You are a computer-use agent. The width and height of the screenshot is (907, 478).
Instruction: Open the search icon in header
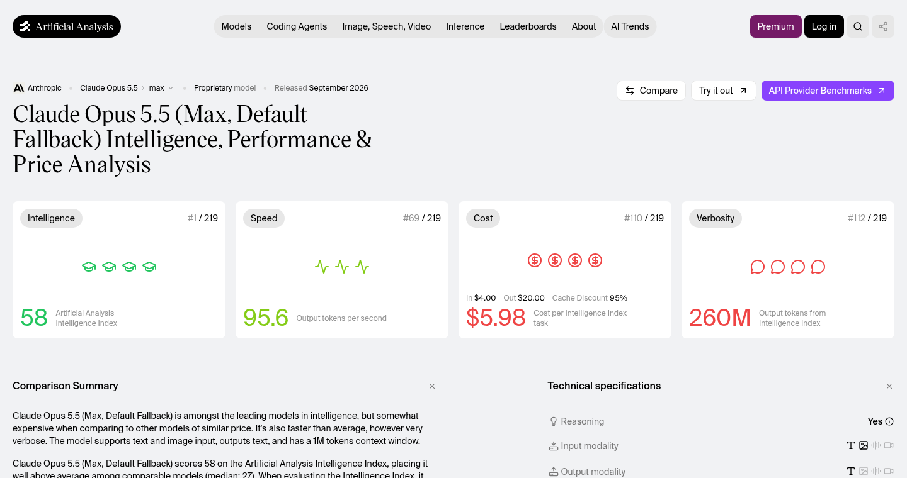click(x=858, y=26)
